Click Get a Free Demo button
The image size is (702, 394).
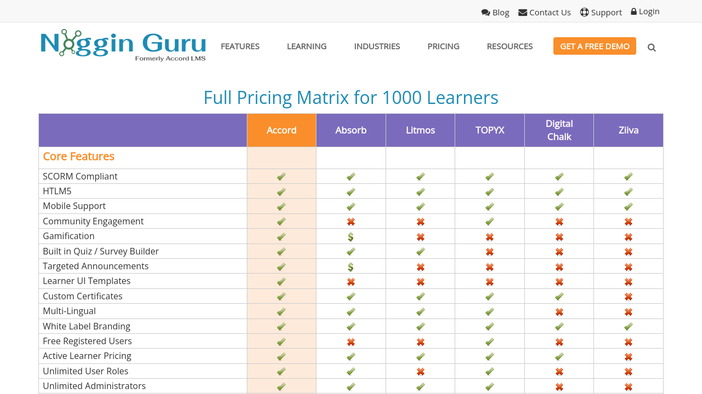[595, 46]
